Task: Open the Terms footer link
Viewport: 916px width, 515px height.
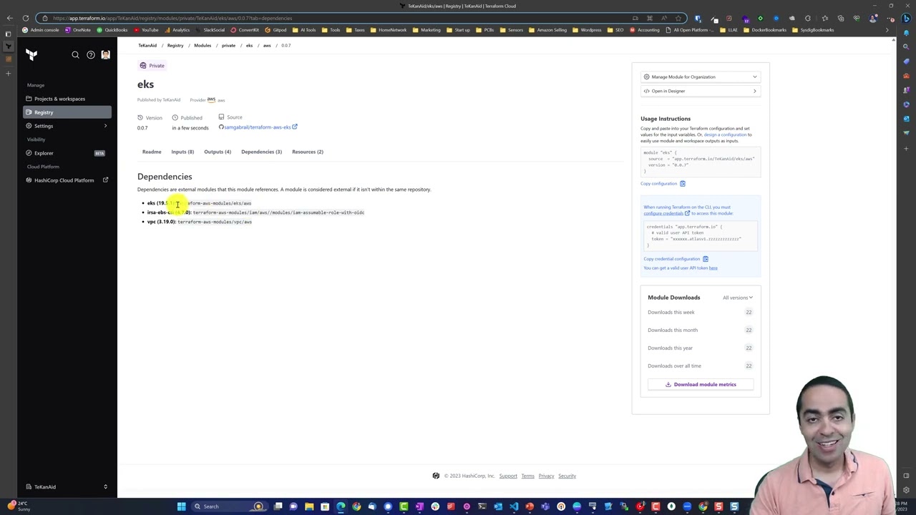Action: point(527,476)
